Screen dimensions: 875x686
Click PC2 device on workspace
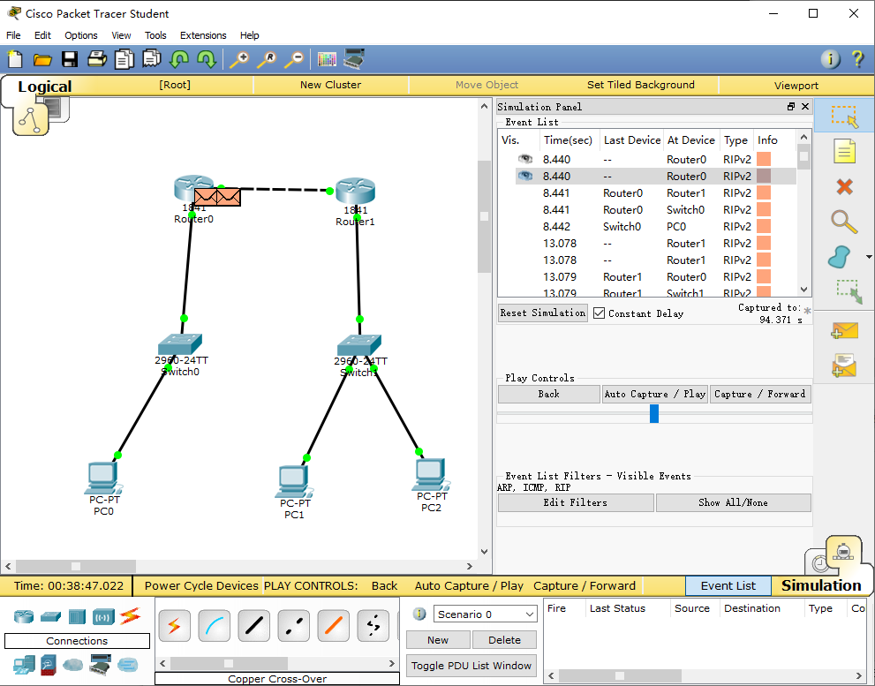tap(431, 474)
